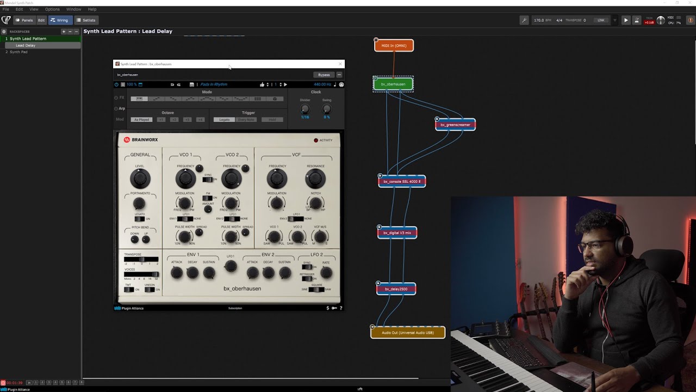696x392 pixels.
Task: Click the minus icon in Rackspaces header
Action: pyautogui.click(x=70, y=32)
